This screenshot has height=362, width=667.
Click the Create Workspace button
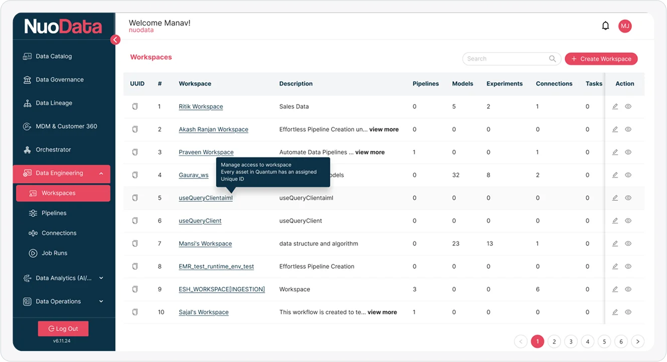point(601,59)
